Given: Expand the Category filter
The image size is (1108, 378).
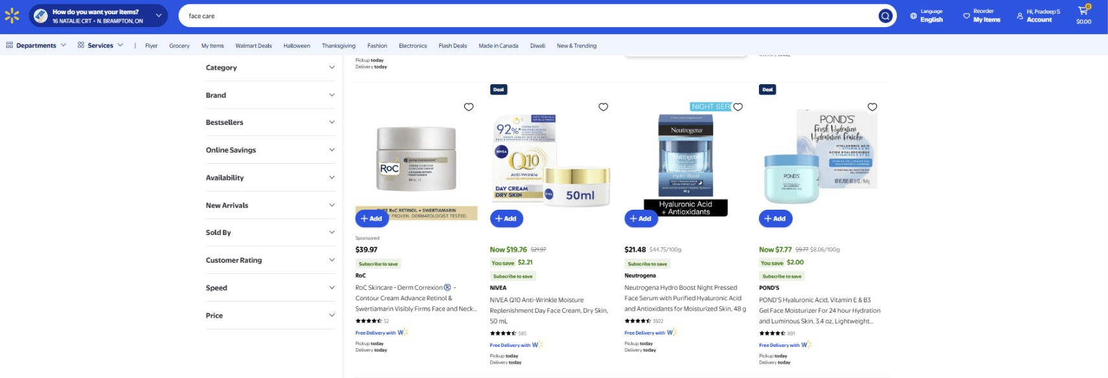Looking at the screenshot, I should click(270, 67).
